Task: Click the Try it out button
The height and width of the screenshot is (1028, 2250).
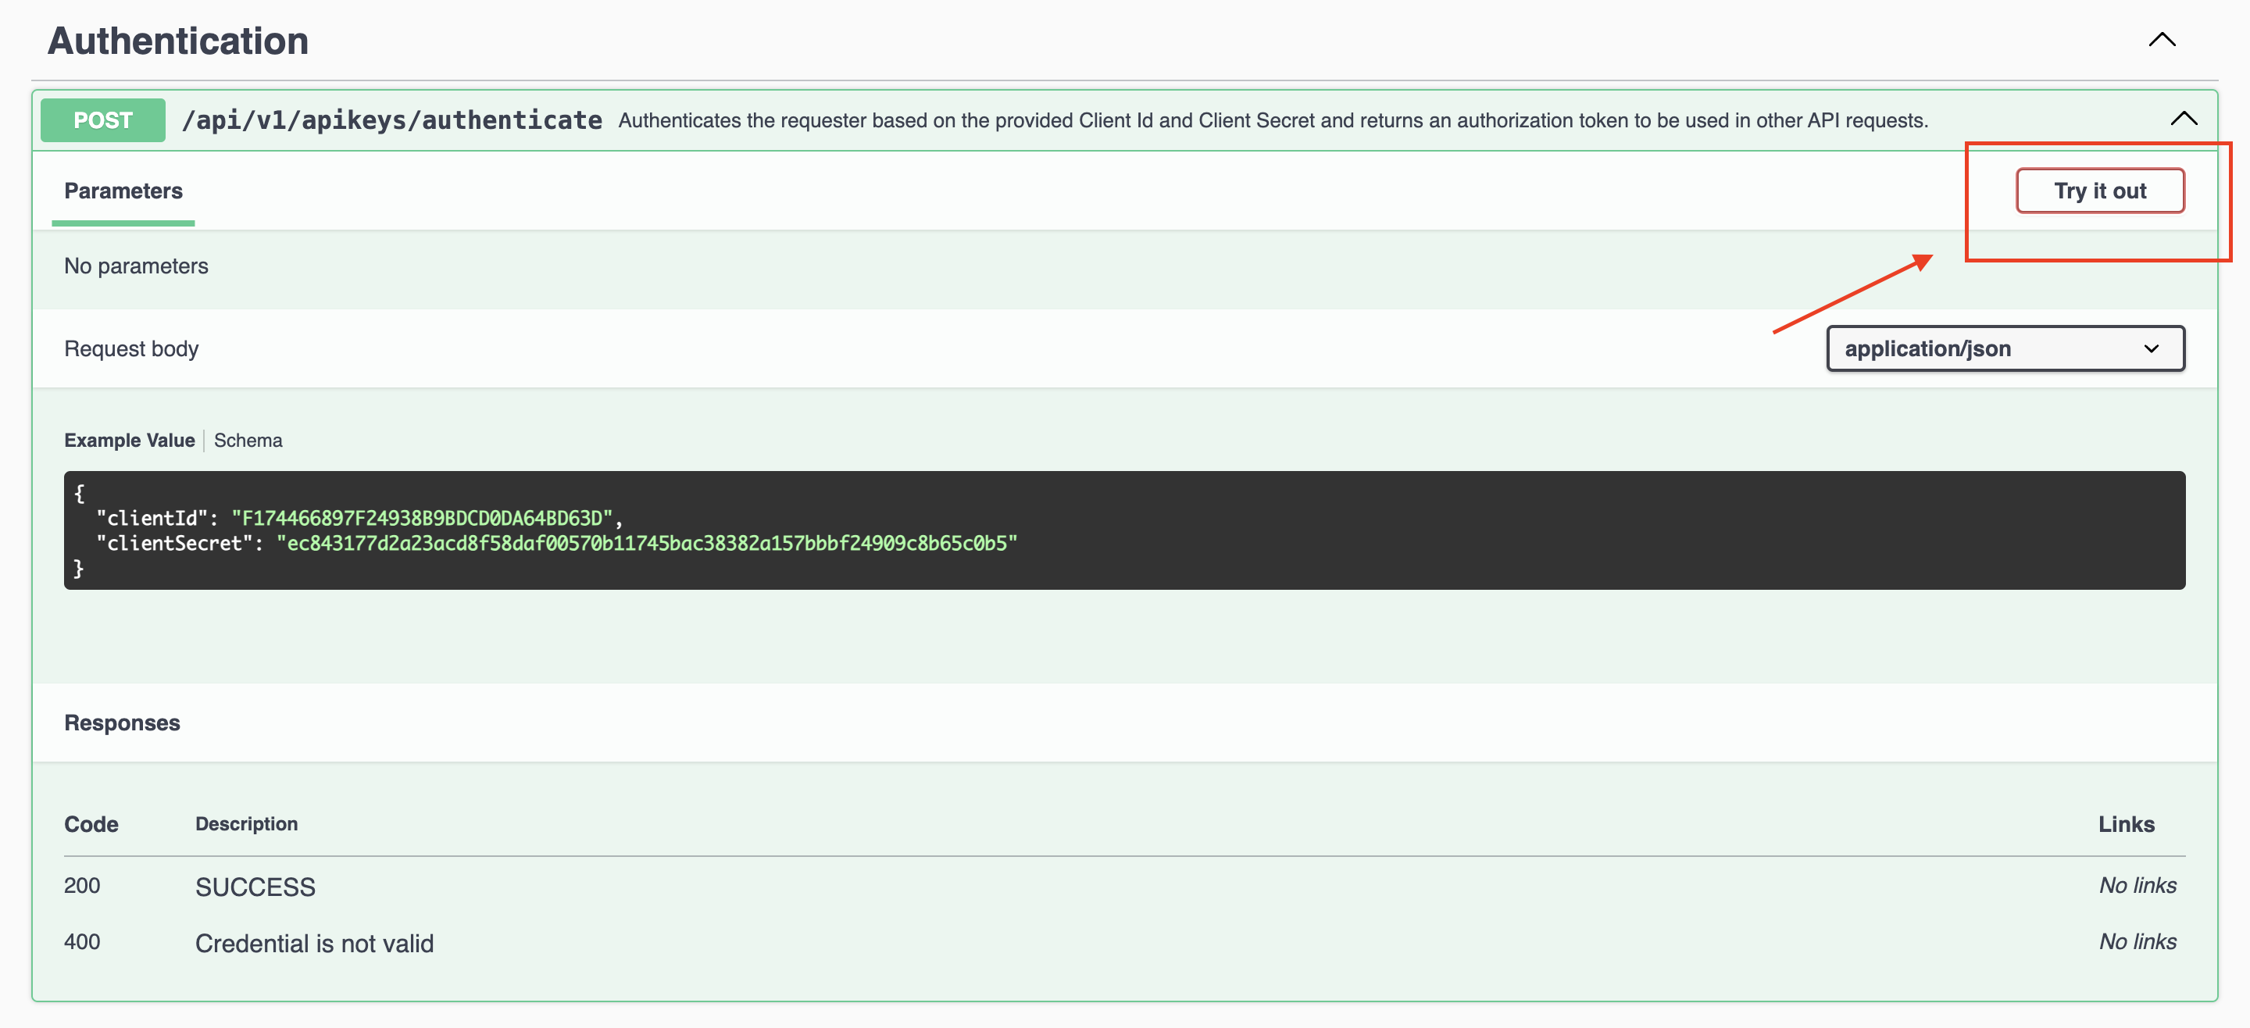Action: [2099, 191]
